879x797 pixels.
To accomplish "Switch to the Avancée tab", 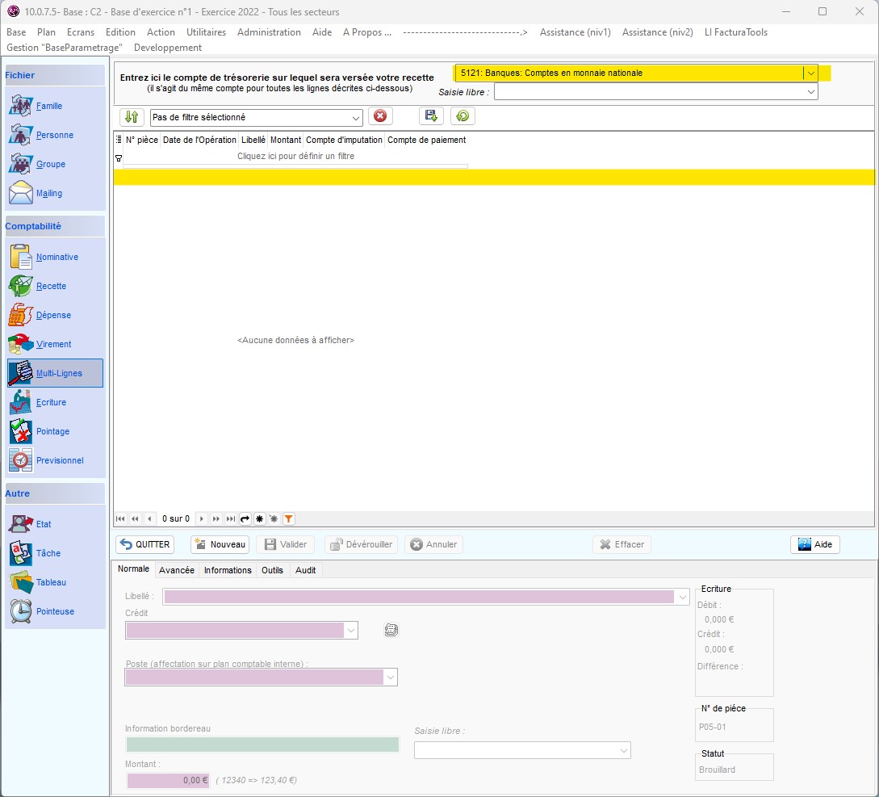I will pos(177,570).
